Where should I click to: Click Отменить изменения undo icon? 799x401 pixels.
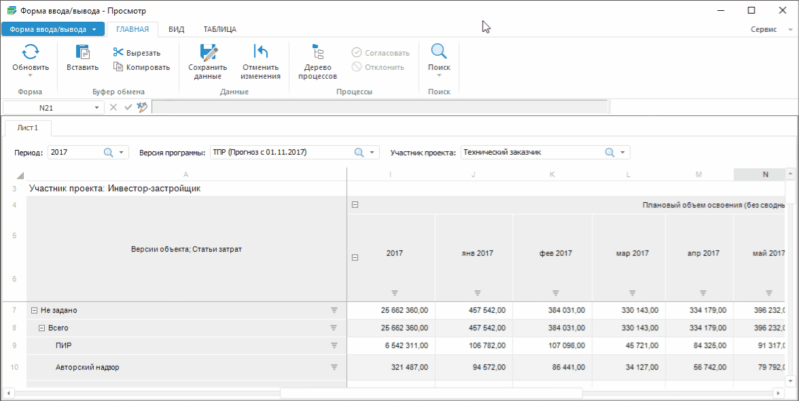pyautogui.click(x=260, y=52)
